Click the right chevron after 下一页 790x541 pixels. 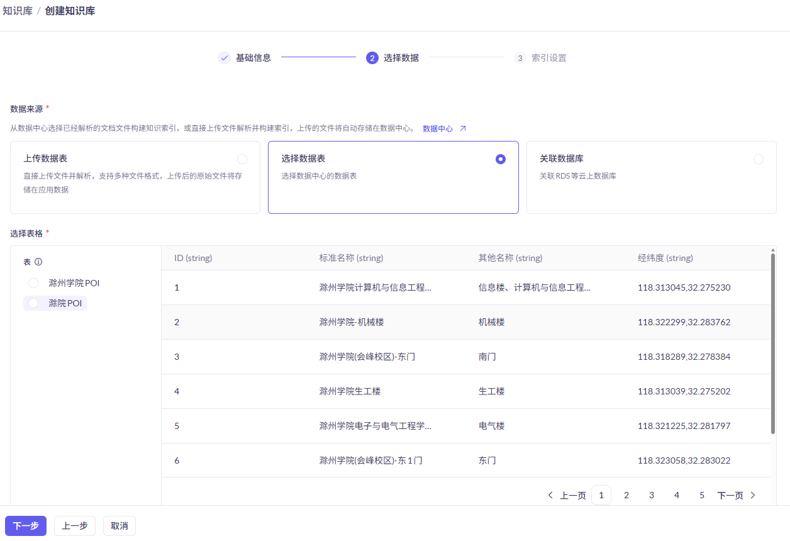753,495
